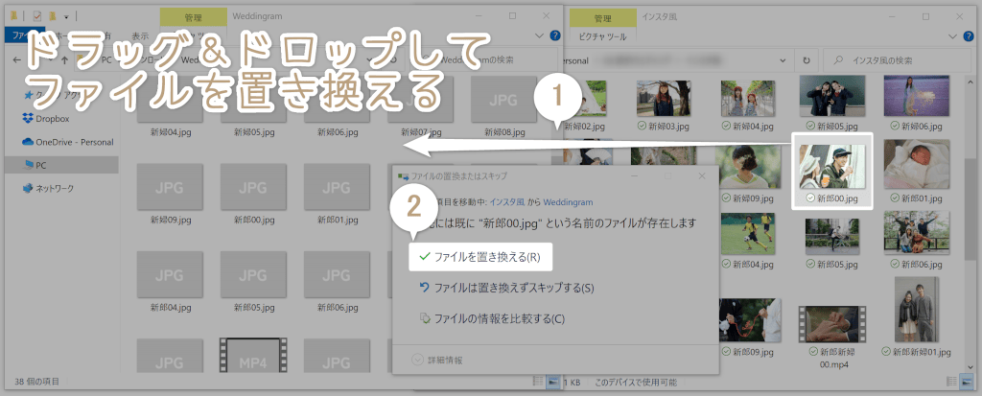Go back in the Weddingram window
This screenshot has height=396, width=982.
point(17,60)
